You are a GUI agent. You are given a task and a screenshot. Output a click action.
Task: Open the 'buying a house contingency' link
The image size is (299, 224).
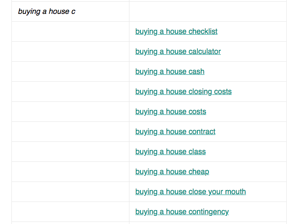[x=182, y=212]
